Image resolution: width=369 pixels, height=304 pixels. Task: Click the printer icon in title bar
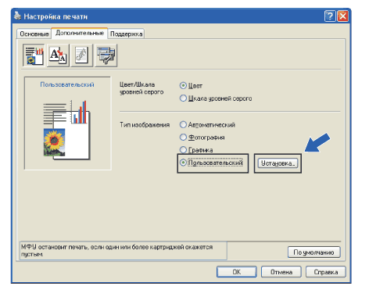coord(17,16)
